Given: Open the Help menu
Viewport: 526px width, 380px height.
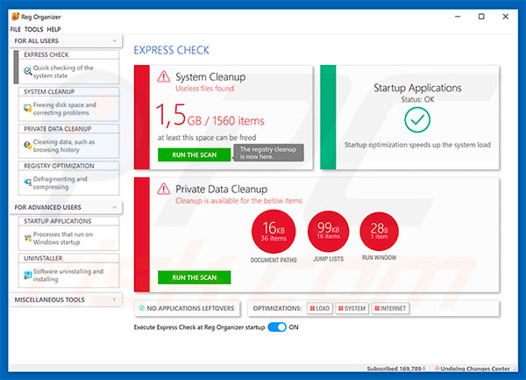Looking at the screenshot, I should (x=53, y=29).
